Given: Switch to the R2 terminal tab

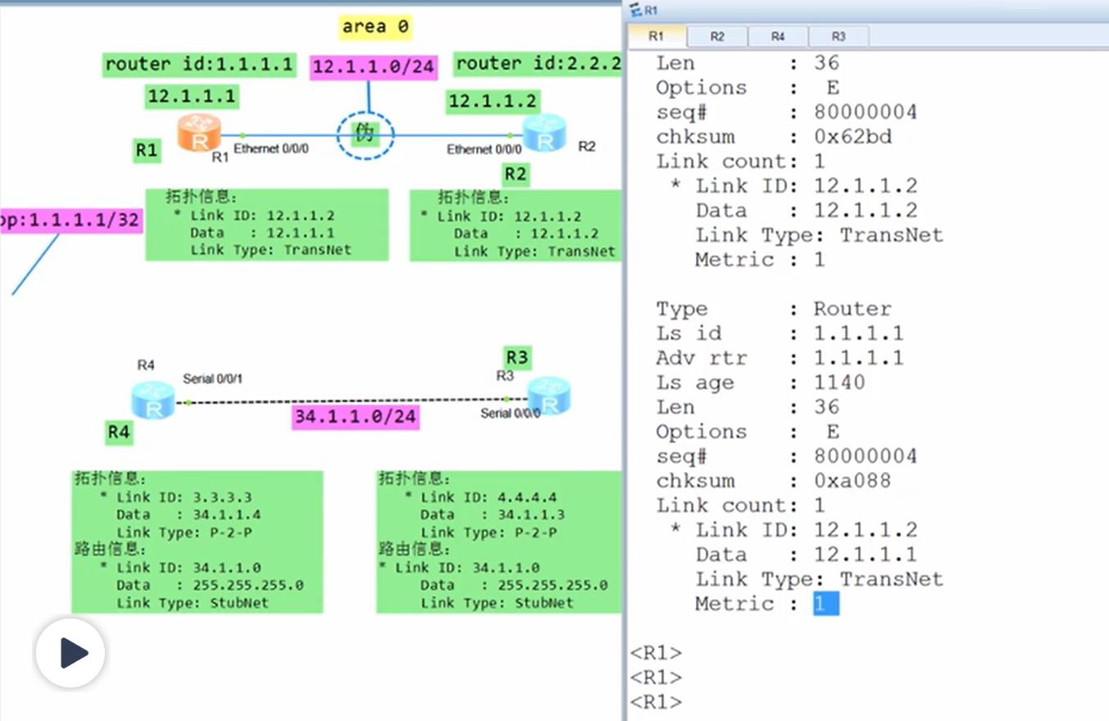Looking at the screenshot, I should (x=717, y=37).
